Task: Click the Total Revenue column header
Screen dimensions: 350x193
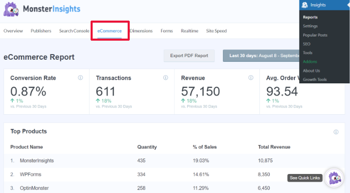Action: (x=274, y=147)
